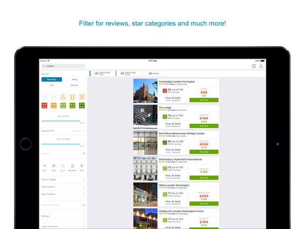Open the check-in date 26 August
305x229 pixels.
coord(102,74)
